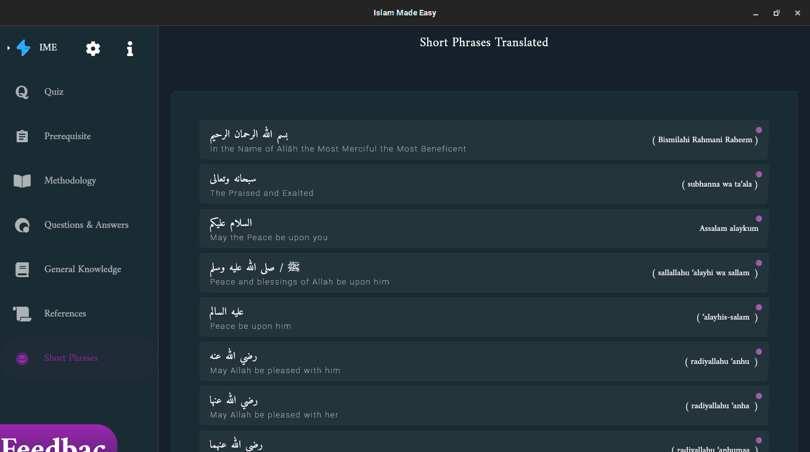This screenshot has width=810, height=452.
Task: Collapse the sidebar using the small arrow
Action: [x=7, y=47]
